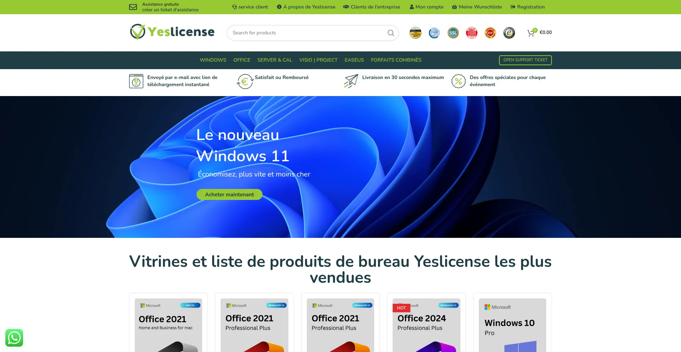Open À propos de Yeslicense page

point(306,7)
